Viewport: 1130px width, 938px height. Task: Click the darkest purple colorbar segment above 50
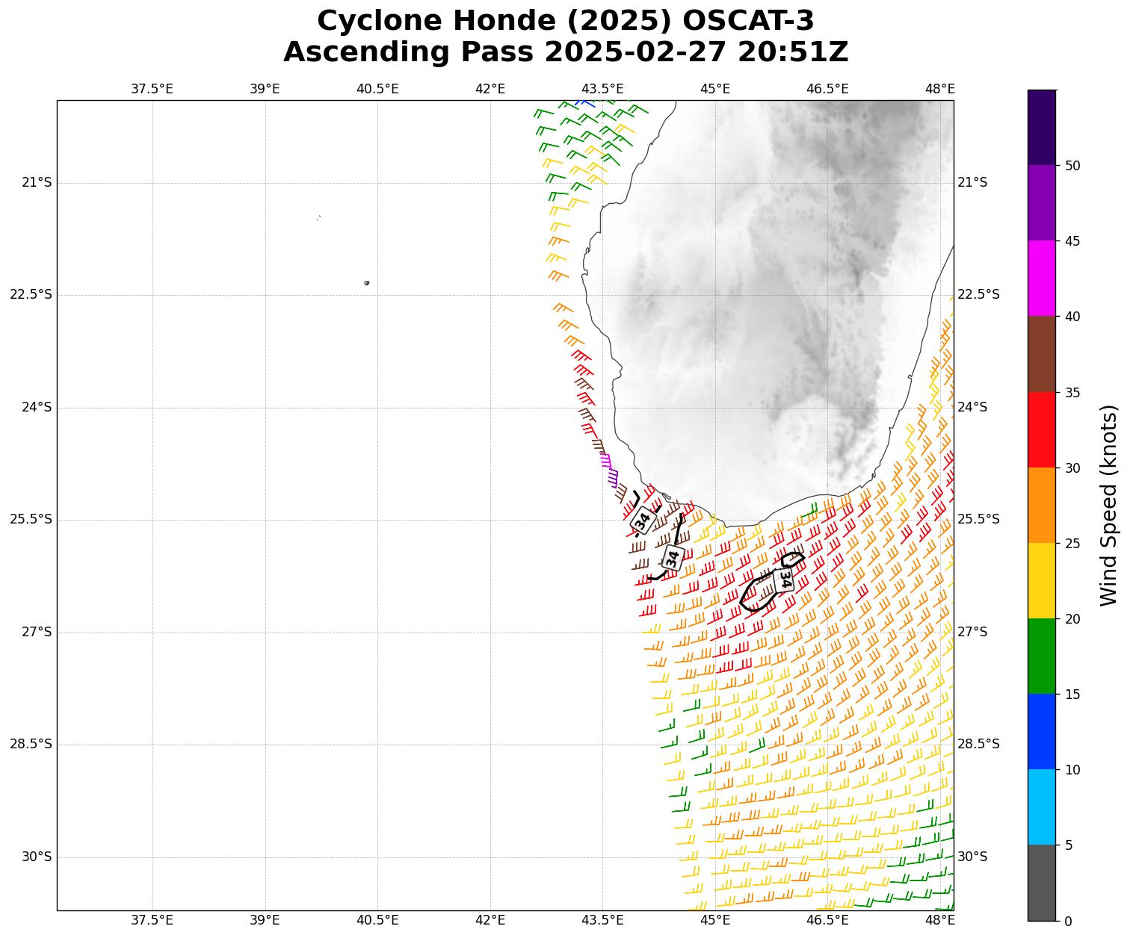[1041, 127]
